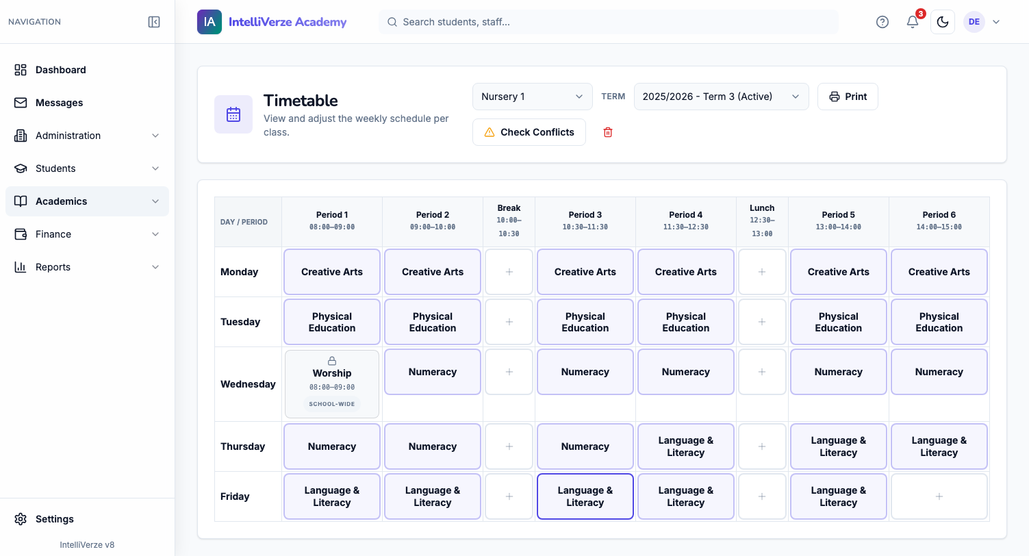Image resolution: width=1029 pixels, height=556 pixels.
Task: Click the Wednesday row label
Action: click(x=248, y=384)
